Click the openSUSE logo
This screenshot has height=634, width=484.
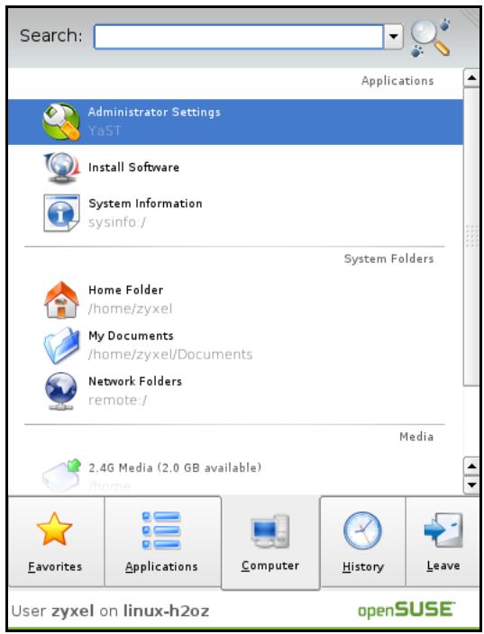pos(406,610)
